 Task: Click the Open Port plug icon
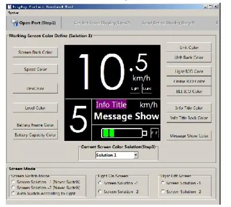(x=15, y=23)
